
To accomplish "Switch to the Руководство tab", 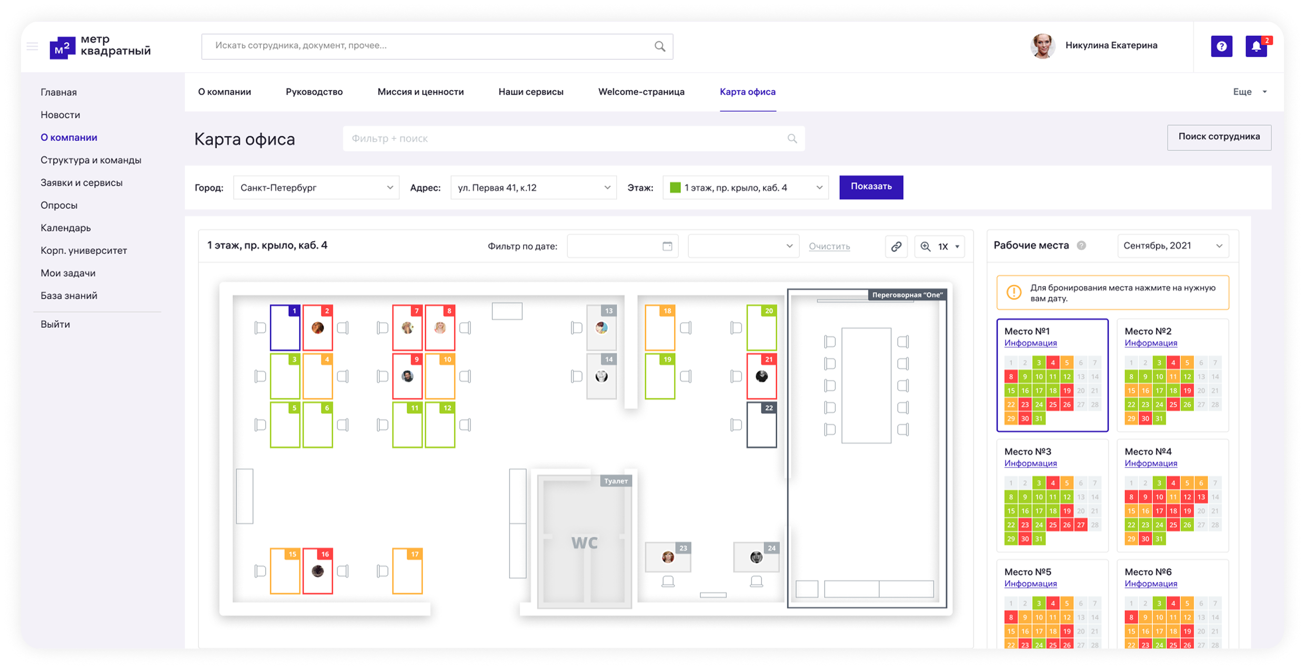I will [314, 92].
